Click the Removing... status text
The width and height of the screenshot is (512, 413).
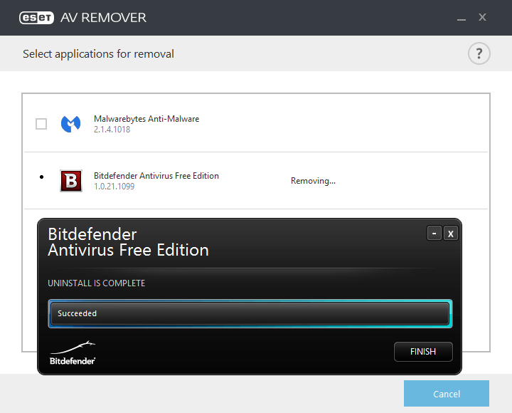tap(313, 181)
